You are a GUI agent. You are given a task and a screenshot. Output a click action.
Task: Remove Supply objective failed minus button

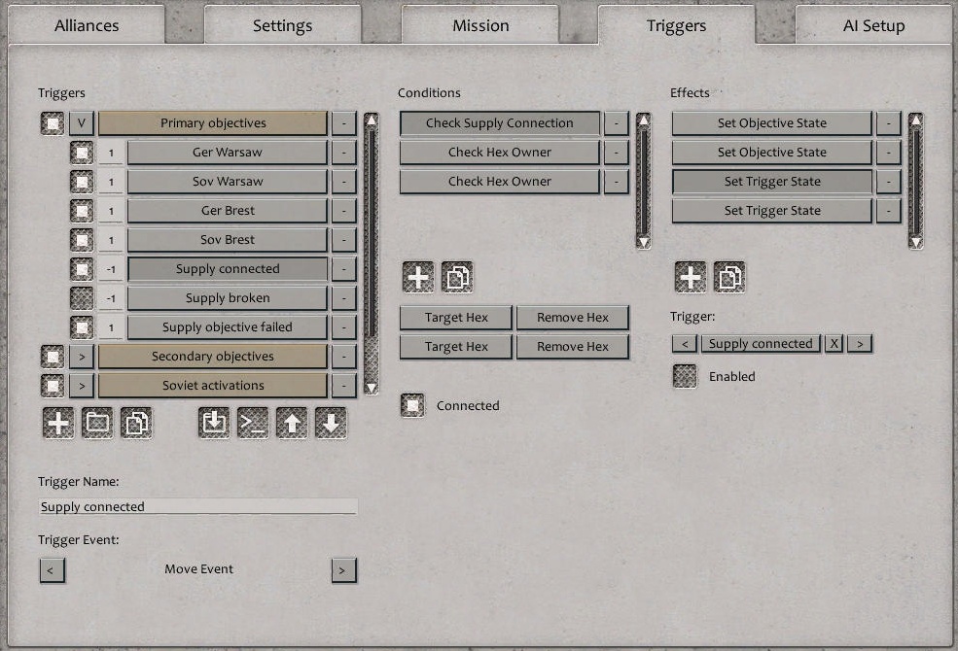[x=344, y=327]
